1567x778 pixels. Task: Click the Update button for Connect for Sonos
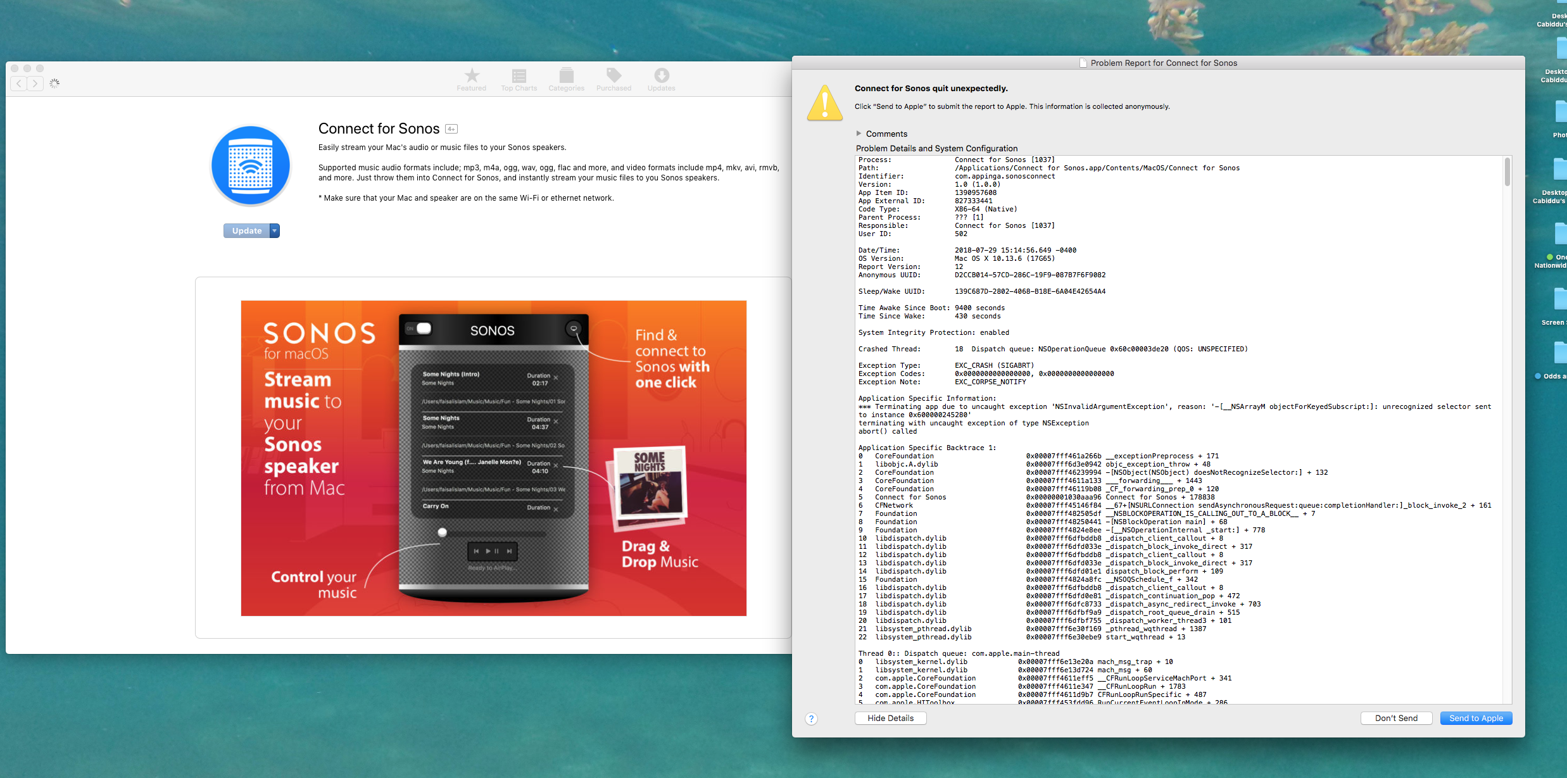point(247,231)
